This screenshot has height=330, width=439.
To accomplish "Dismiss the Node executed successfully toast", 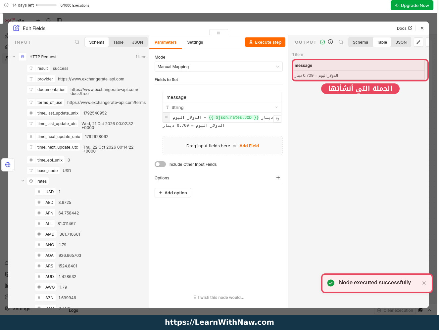I will pos(424,283).
